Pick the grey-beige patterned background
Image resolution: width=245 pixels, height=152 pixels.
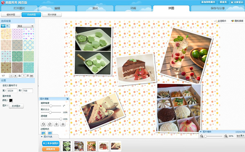click(17, 45)
